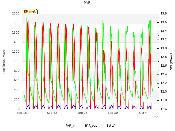Click the 13.4 right axis tick
The width and height of the screenshot is (175, 131).
[164, 31]
